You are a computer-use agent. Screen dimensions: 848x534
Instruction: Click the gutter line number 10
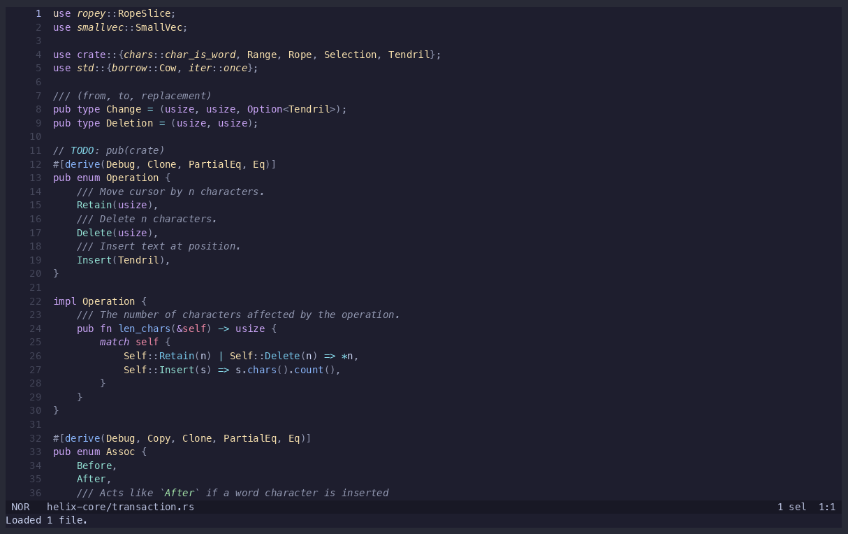[x=36, y=136]
